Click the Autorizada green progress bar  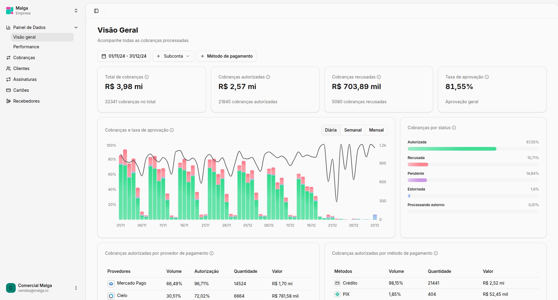point(452,149)
